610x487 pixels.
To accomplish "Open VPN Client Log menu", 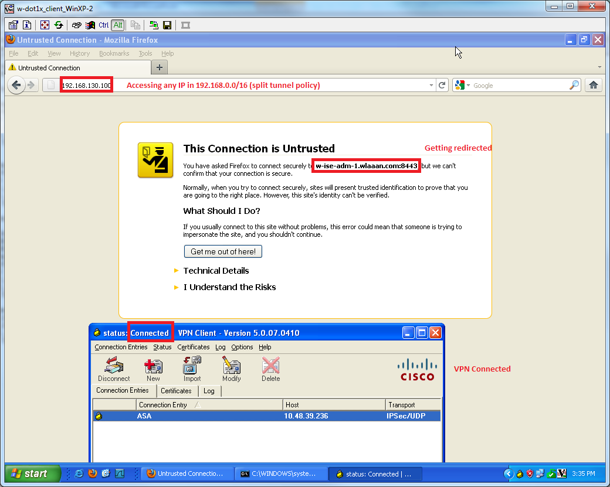I will pyautogui.click(x=220, y=347).
